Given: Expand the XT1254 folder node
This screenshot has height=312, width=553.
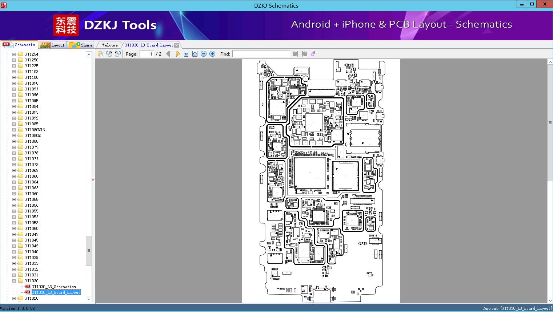Looking at the screenshot, I should [14, 54].
